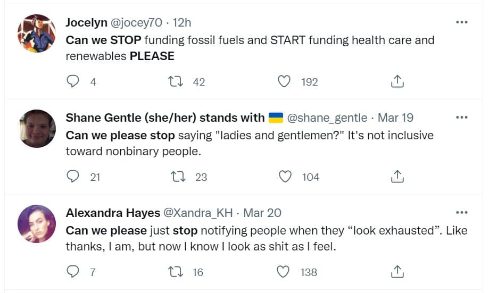Open the Mar 19 tweet timestamp
This screenshot has height=293, width=489.
point(395,118)
